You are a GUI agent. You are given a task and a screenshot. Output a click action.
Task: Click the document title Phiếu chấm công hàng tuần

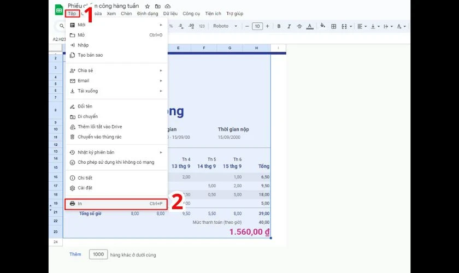[x=103, y=6]
